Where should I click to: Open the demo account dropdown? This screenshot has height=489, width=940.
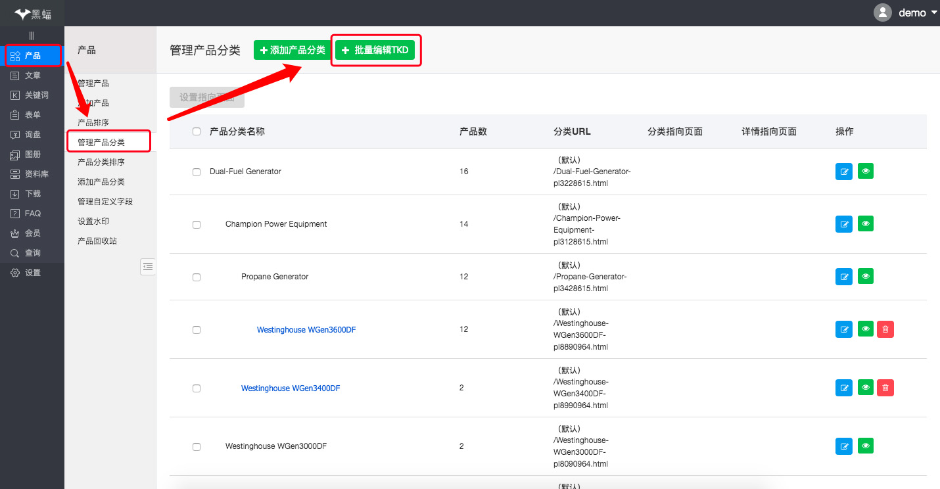point(918,13)
